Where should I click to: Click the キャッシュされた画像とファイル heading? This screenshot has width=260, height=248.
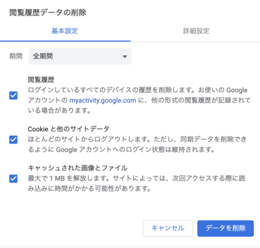[77, 168]
